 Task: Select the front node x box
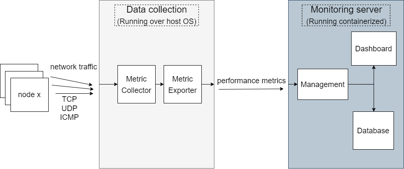point(29,95)
